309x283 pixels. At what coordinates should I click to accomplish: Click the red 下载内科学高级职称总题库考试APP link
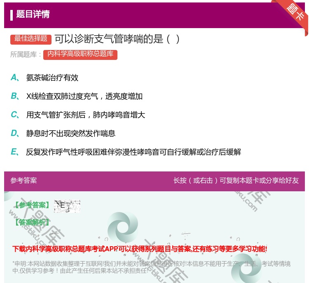140,249
